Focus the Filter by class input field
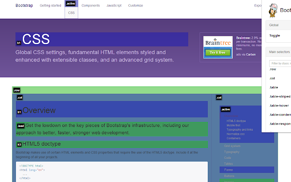The image size is (291, 182). pyautogui.click(x=280, y=63)
